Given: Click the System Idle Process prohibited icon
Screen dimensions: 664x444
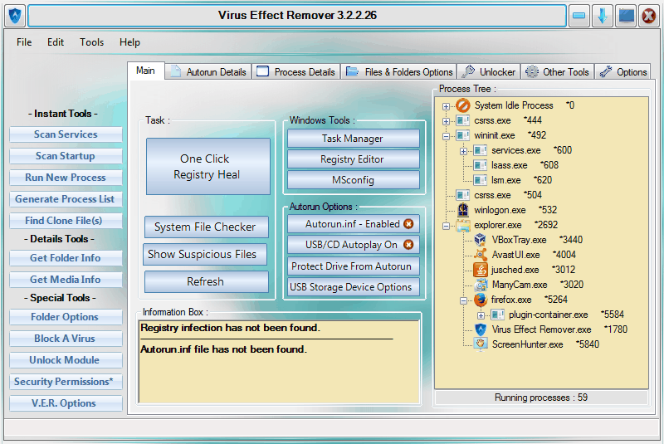Looking at the screenshot, I should 463,105.
